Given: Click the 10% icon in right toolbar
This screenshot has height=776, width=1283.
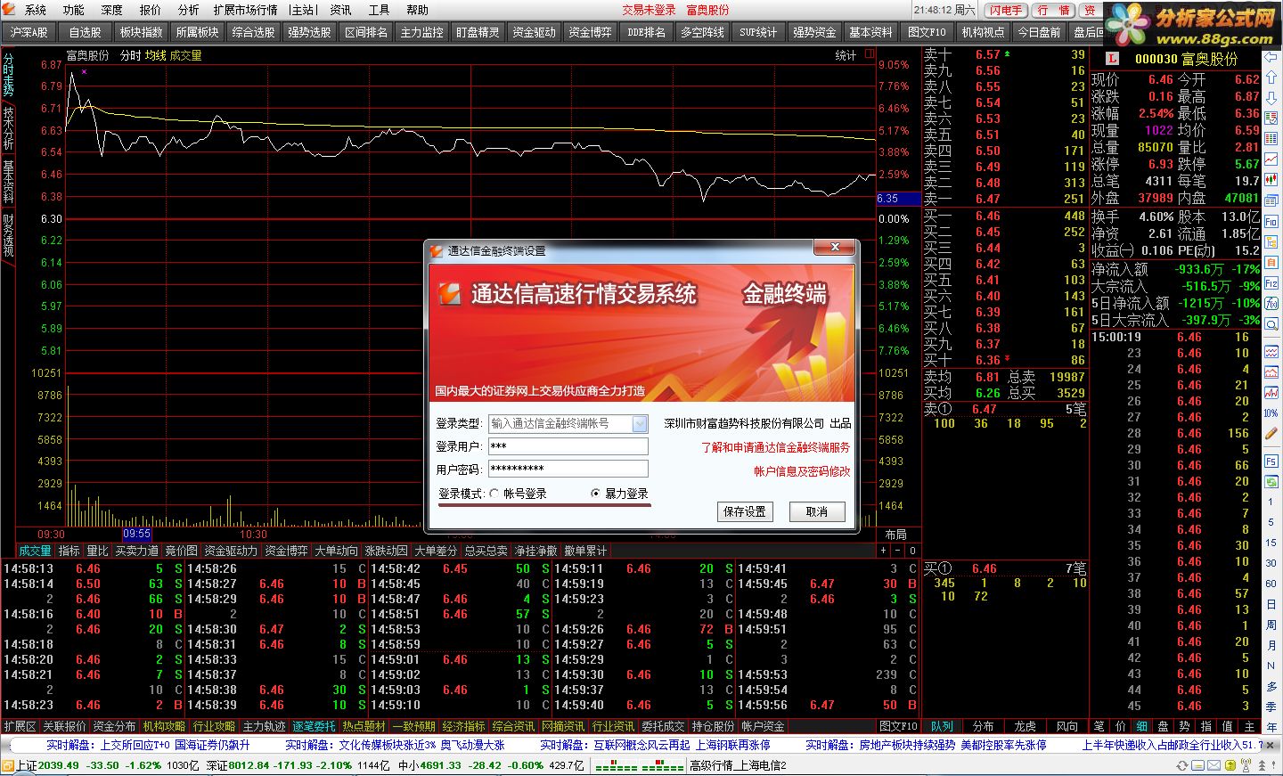Looking at the screenshot, I should click(1271, 413).
